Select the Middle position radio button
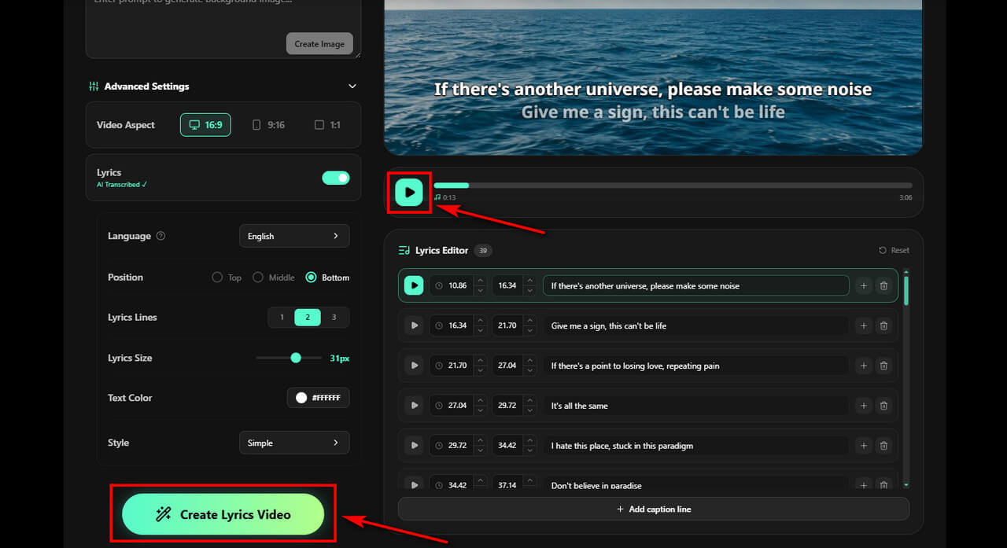This screenshot has width=1007, height=548. tap(257, 278)
